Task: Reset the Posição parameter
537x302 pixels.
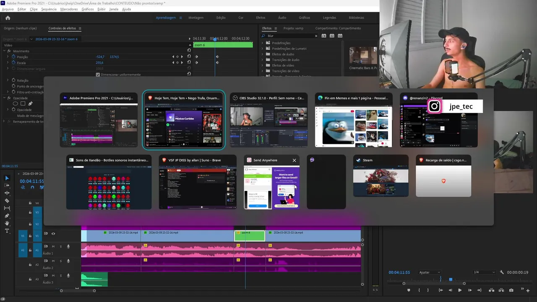Action: pos(189,57)
